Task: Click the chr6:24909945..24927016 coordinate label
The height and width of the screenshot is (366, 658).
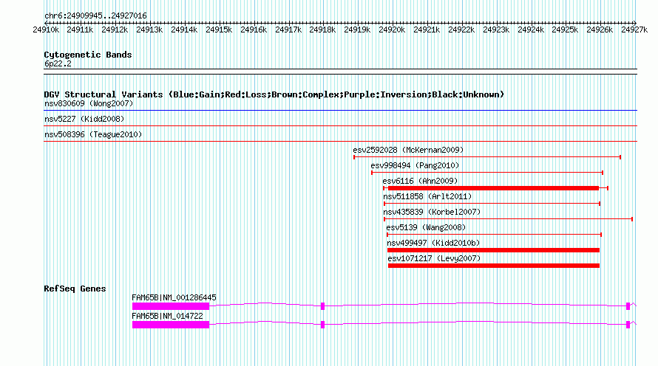Action: pos(95,15)
